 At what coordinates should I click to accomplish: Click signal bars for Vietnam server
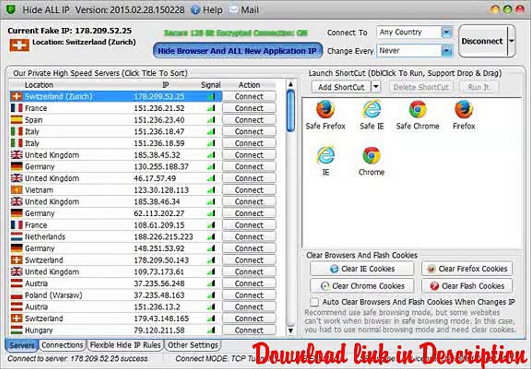click(x=211, y=190)
